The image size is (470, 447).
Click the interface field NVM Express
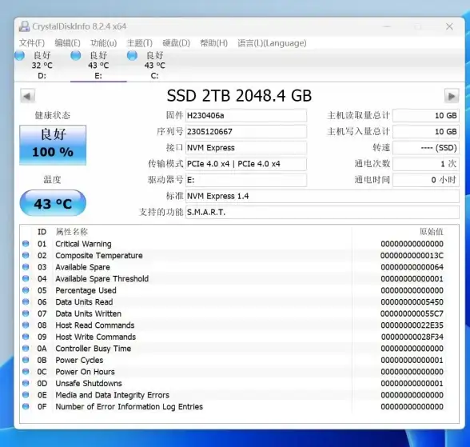246,148
